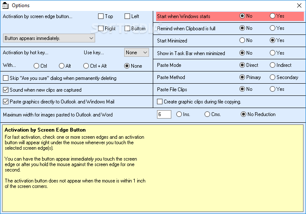Open 'Button appears immediately' dropdown
This screenshot has width=306, height=214.
pos(49,38)
